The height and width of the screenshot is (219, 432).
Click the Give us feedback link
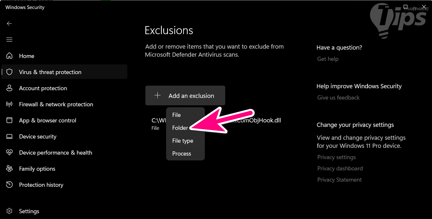[338, 98]
